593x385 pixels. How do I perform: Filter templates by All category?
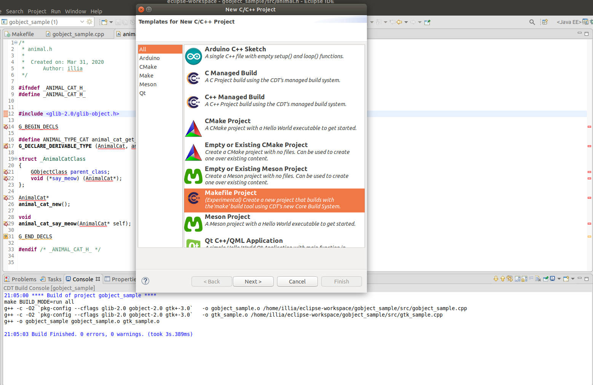pyautogui.click(x=160, y=49)
